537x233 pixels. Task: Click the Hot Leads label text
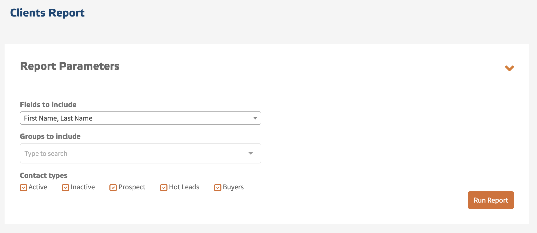point(184,187)
